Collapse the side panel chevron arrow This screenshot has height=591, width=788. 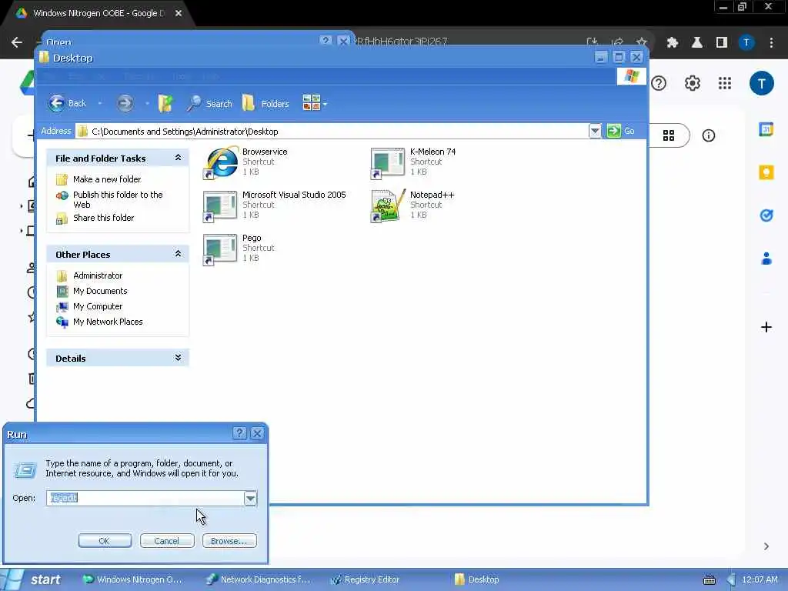tap(766, 546)
